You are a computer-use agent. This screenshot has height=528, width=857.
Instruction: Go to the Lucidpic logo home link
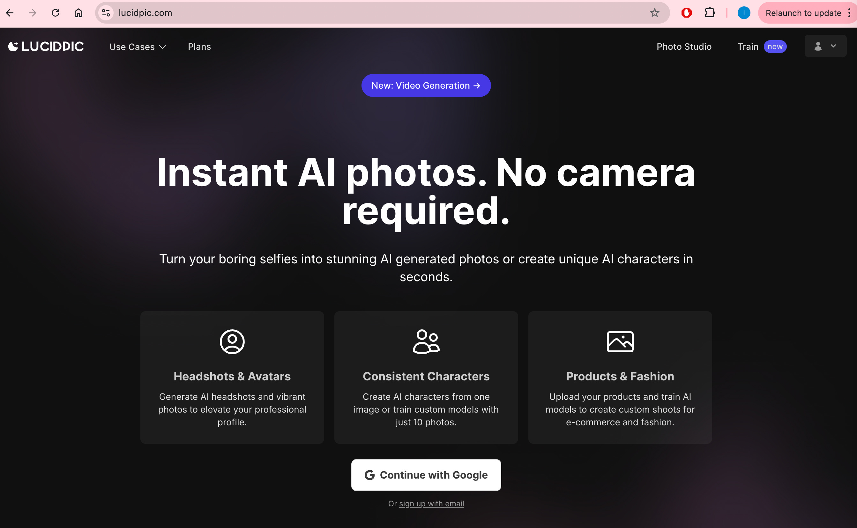click(46, 47)
